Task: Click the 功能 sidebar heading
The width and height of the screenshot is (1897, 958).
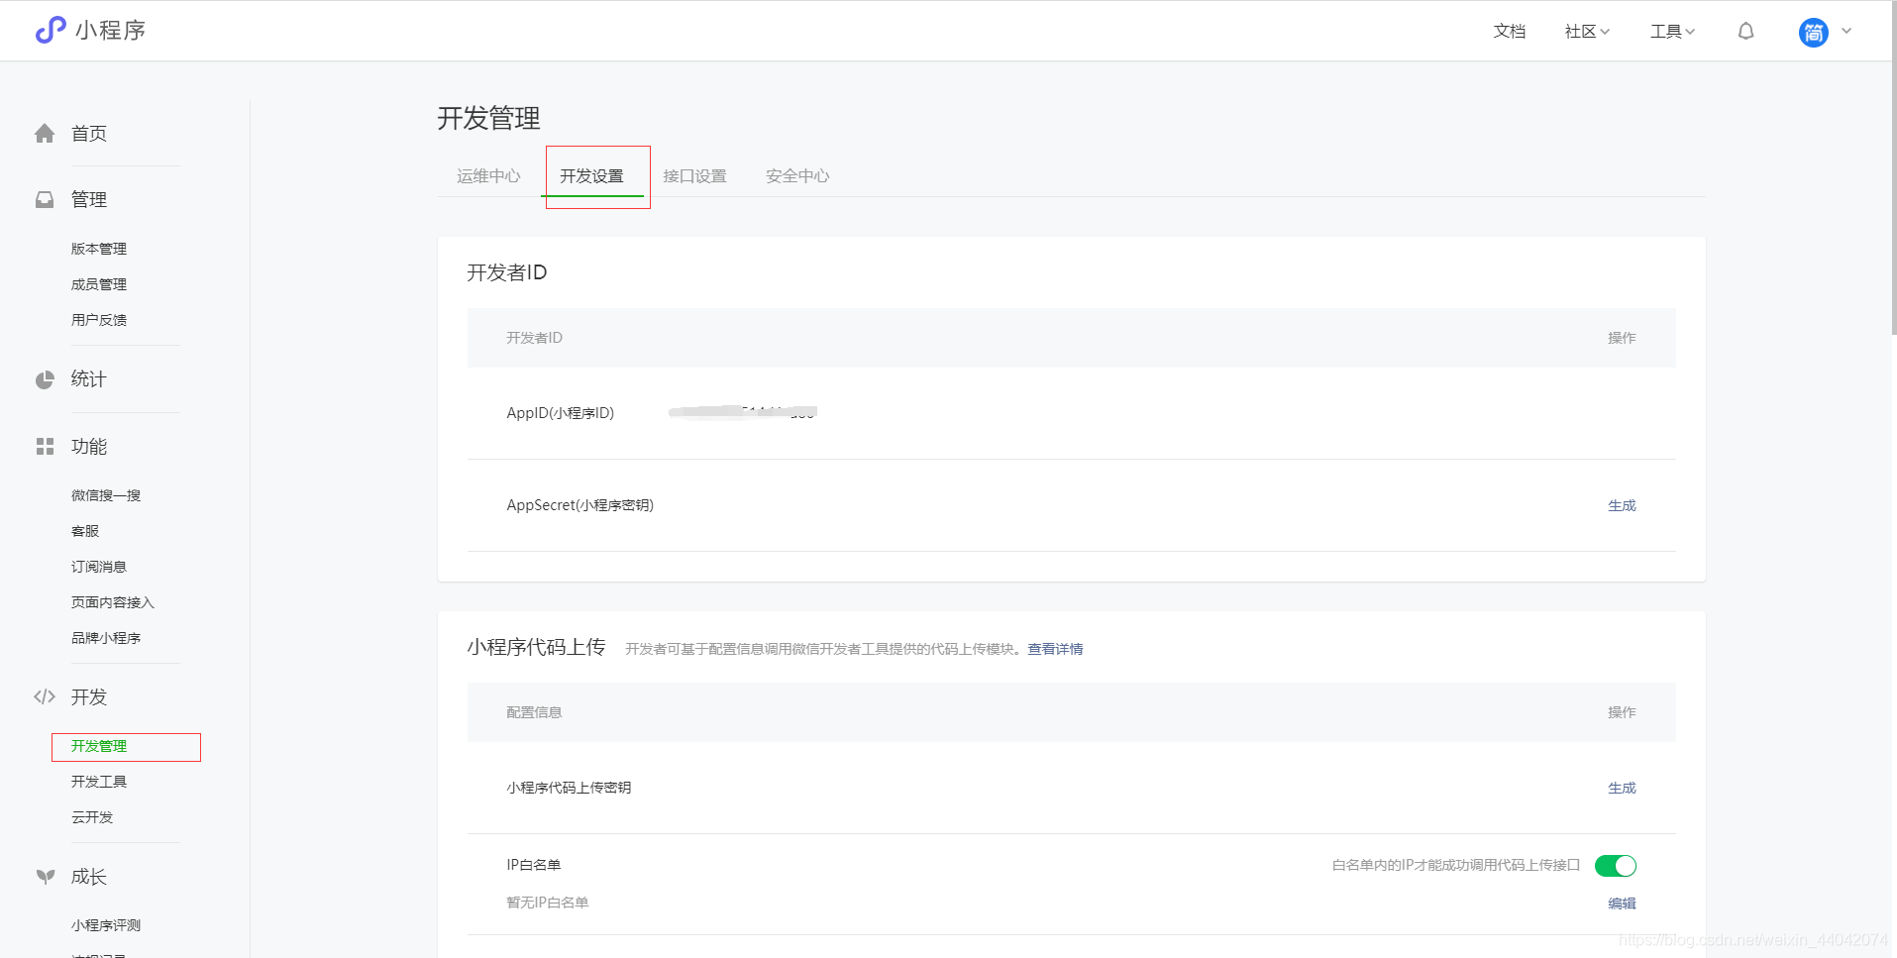Action: [89, 447]
